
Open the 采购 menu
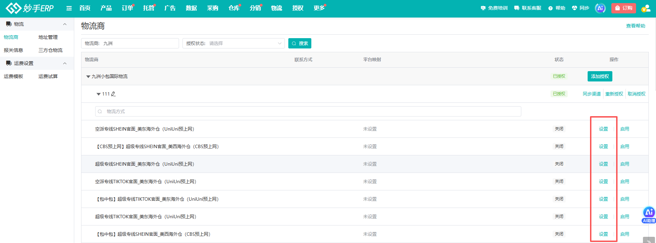[x=213, y=8]
